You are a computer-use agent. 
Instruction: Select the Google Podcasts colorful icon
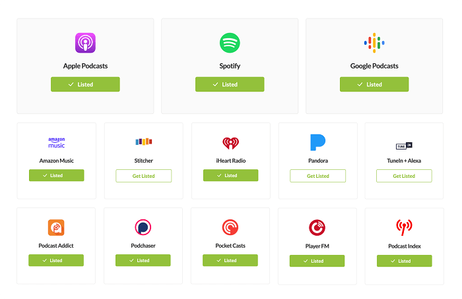pos(374,43)
